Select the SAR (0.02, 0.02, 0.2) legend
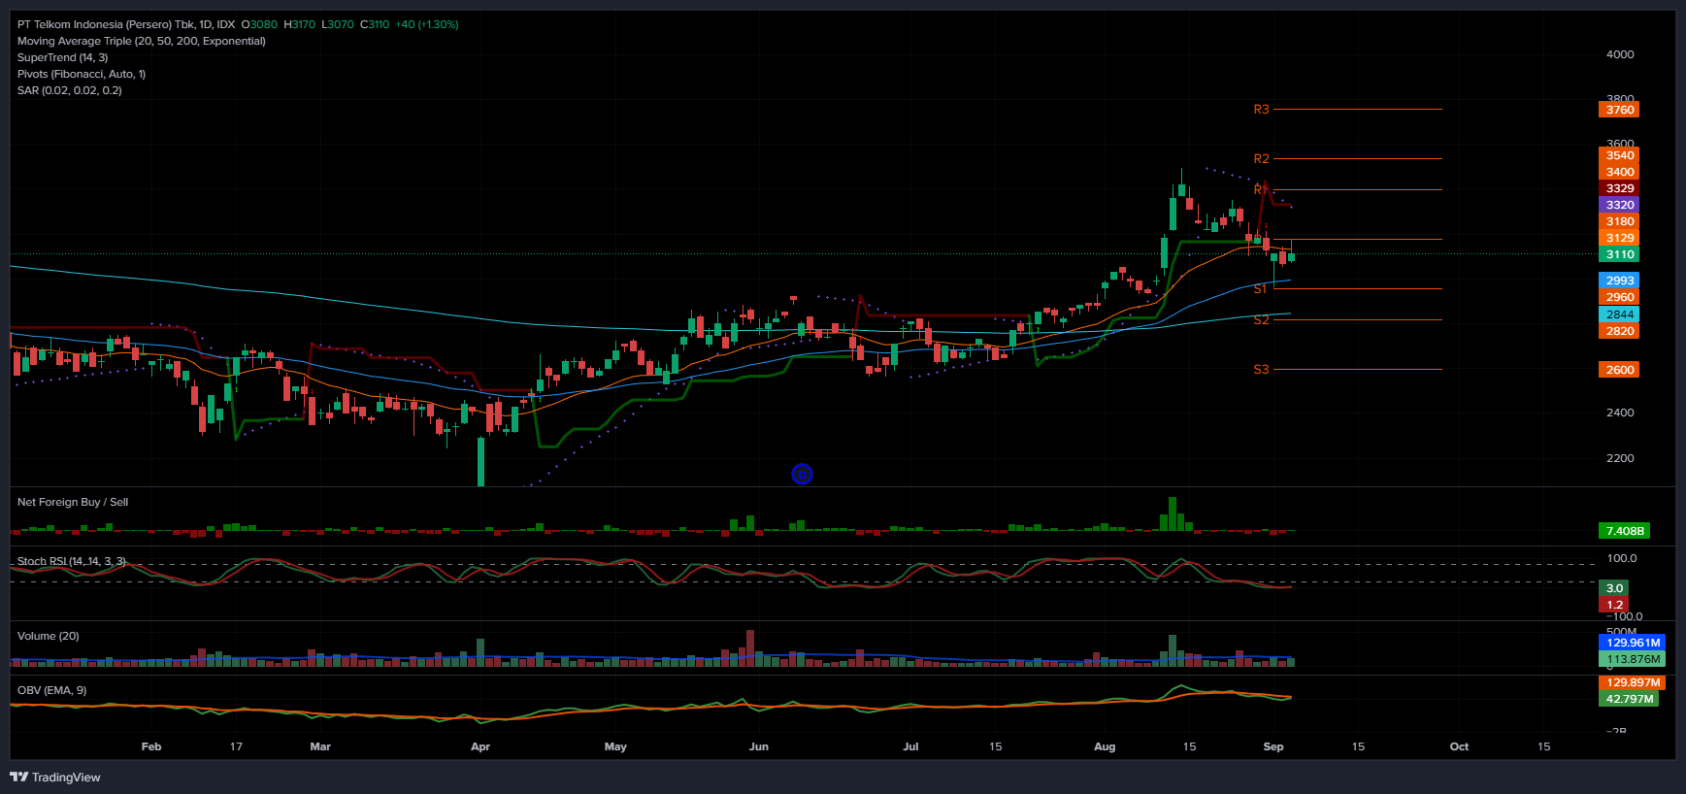 [70, 90]
